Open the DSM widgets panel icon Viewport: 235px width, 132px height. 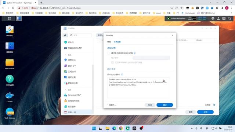tap(224, 18)
